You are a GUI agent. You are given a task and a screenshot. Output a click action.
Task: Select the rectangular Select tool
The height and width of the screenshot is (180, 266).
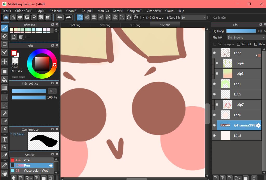click(x=5, y=97)
